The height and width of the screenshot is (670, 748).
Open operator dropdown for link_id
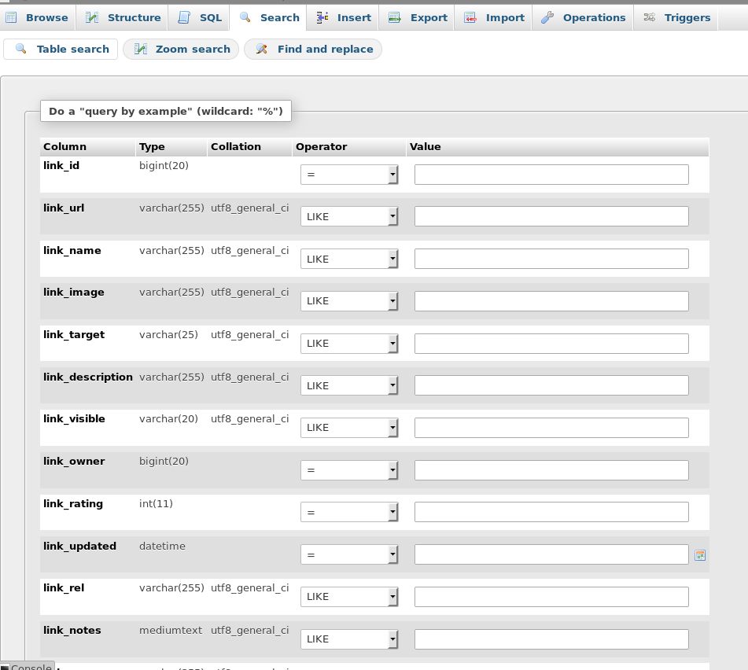[349, 175]
